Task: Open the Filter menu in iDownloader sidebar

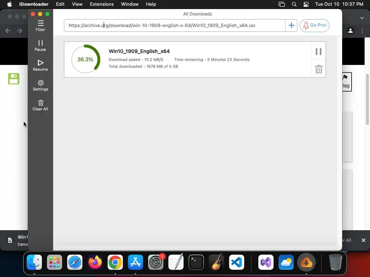Action: pos(40,26)
